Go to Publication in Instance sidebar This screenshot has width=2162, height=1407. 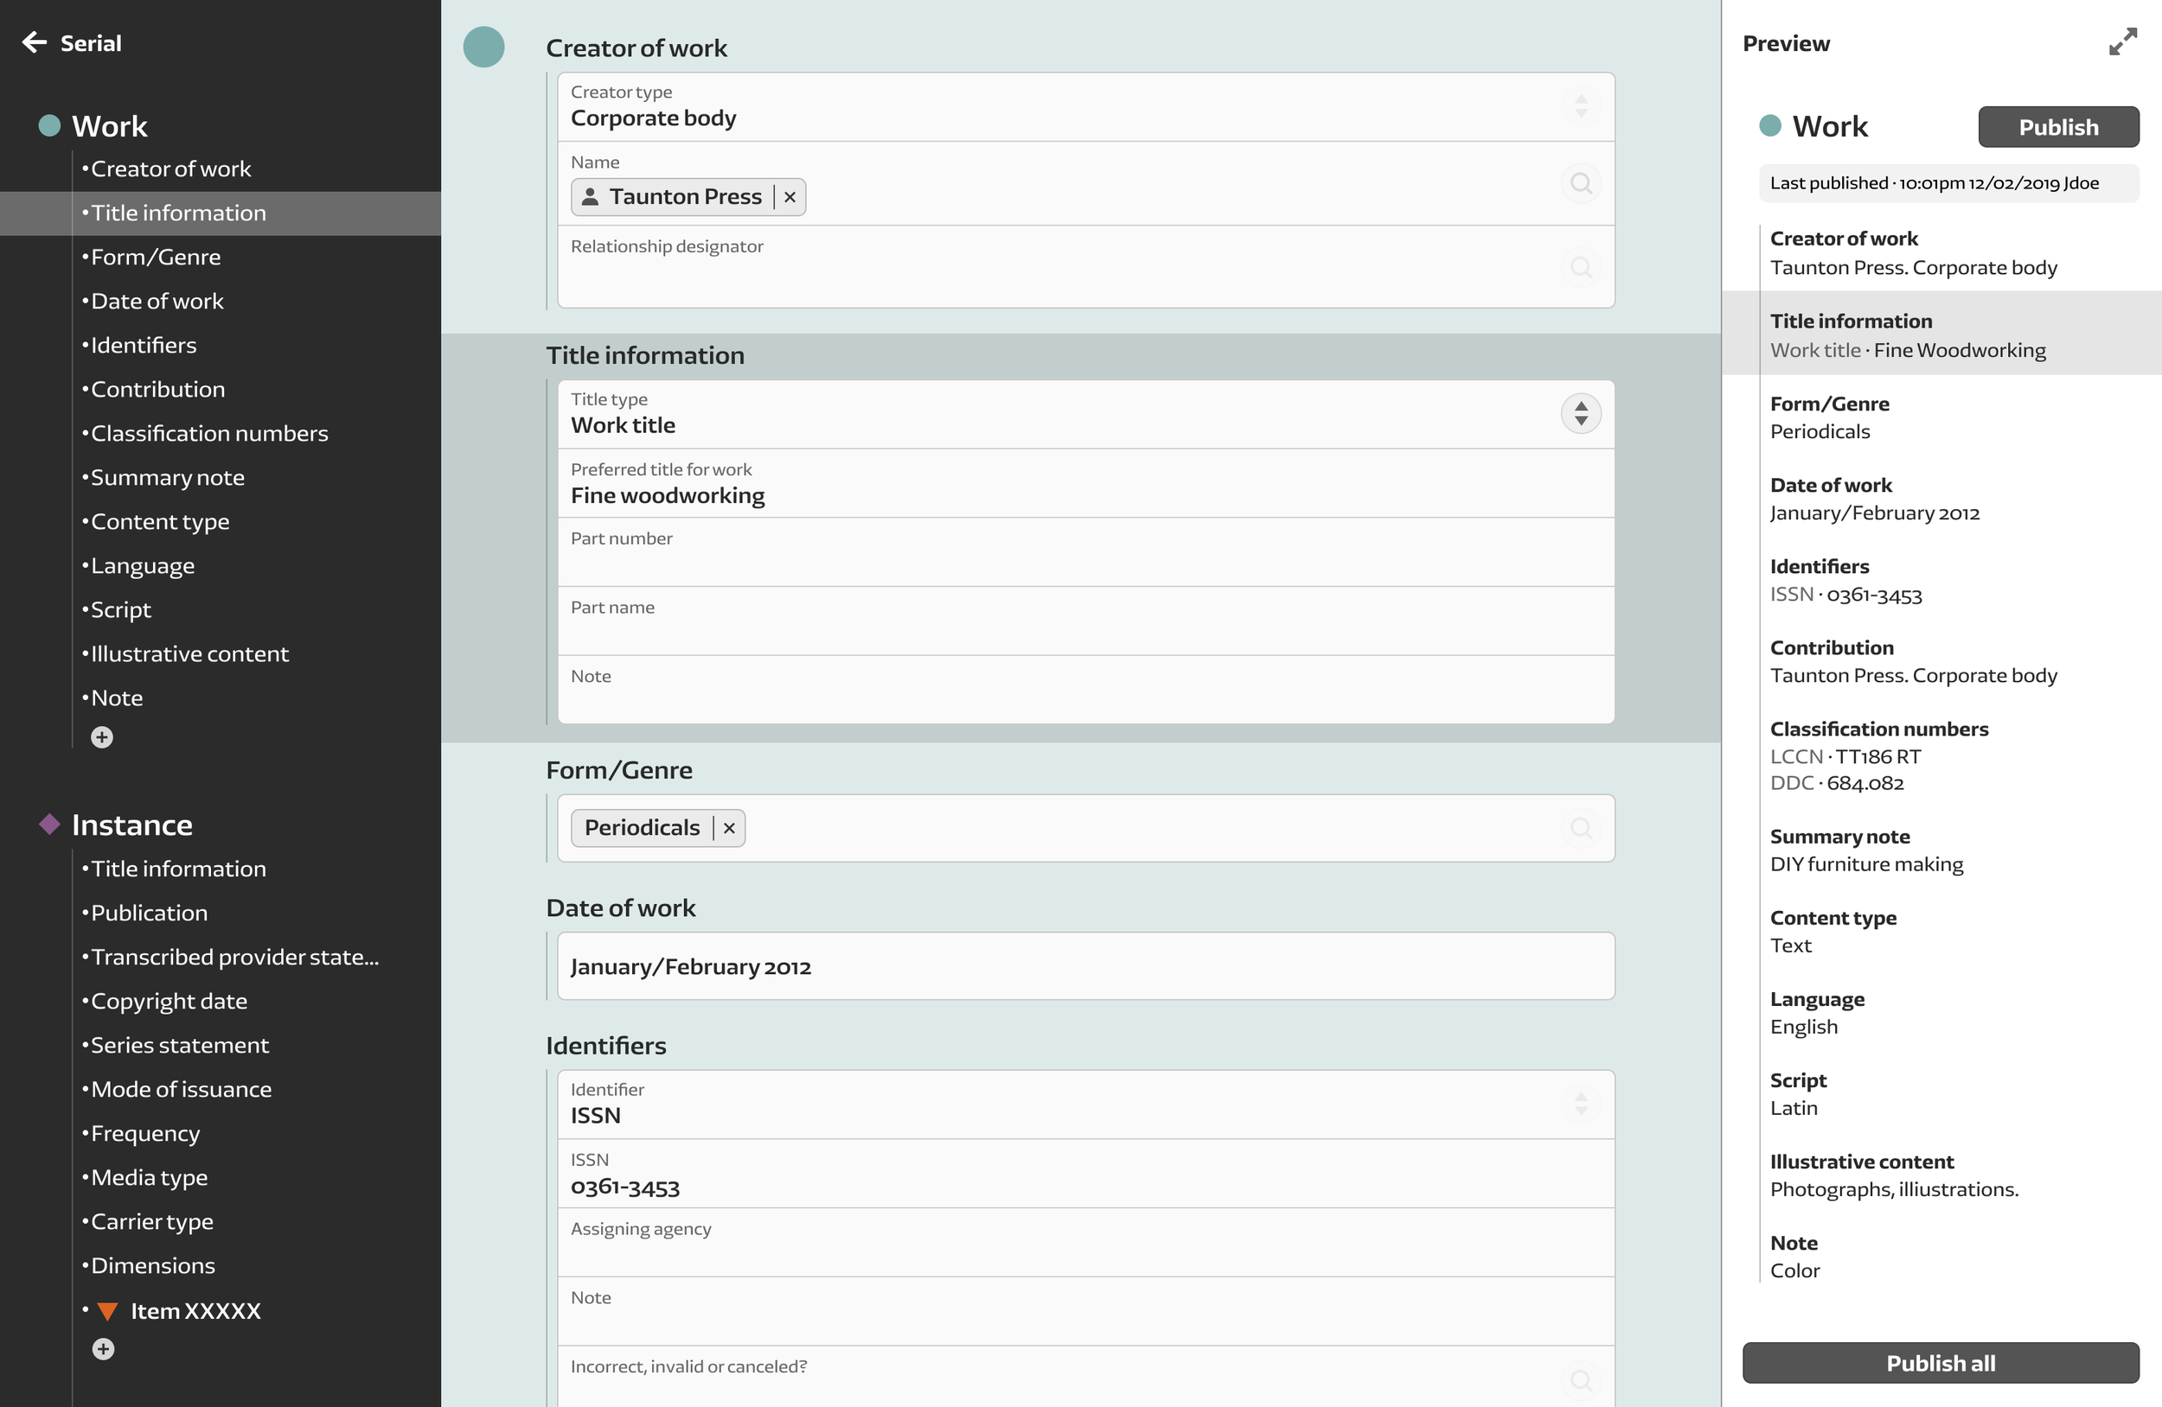pos(149,913)
